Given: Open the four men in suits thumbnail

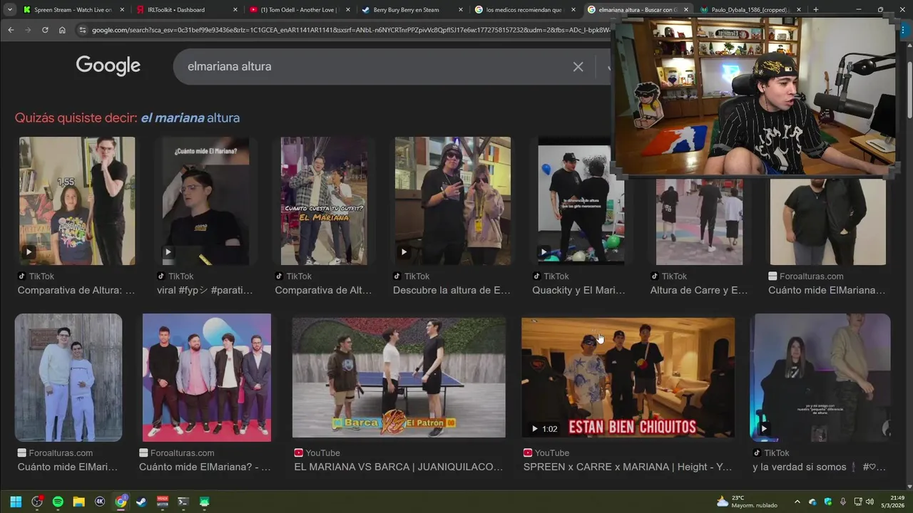Looking at the screenshot, I should 207,378.
